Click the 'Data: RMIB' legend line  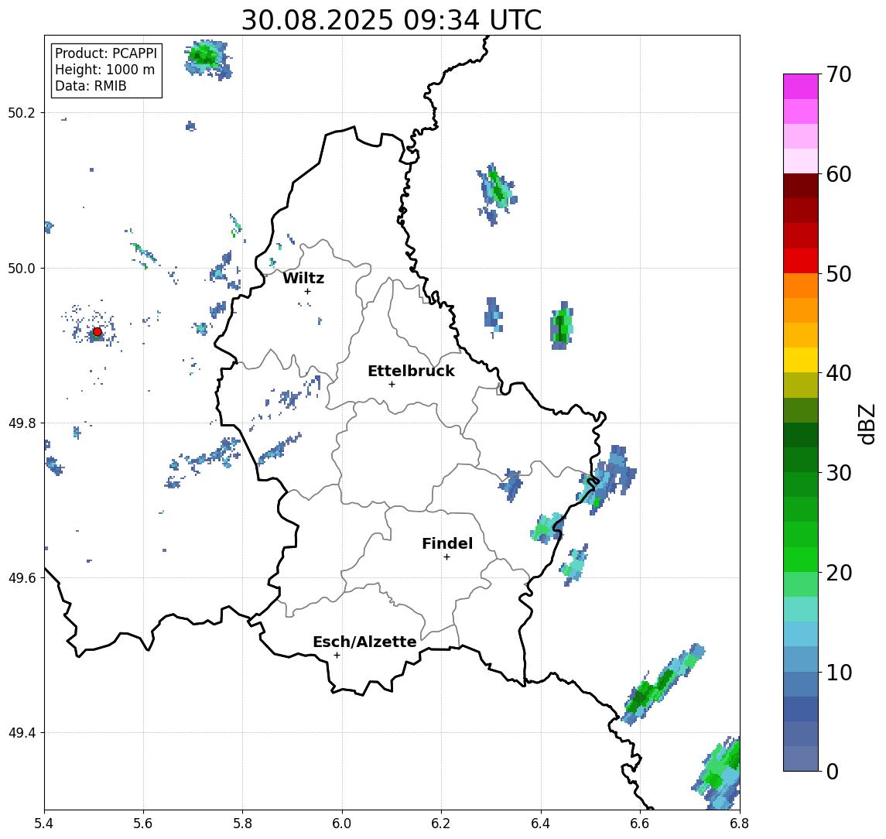[x=91, y=86]
